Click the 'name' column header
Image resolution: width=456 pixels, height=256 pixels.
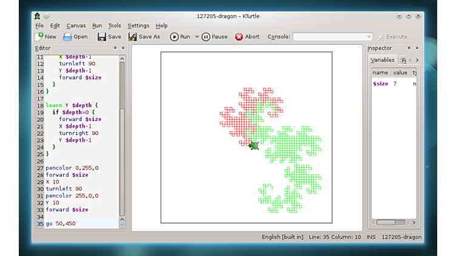(380, 73)
